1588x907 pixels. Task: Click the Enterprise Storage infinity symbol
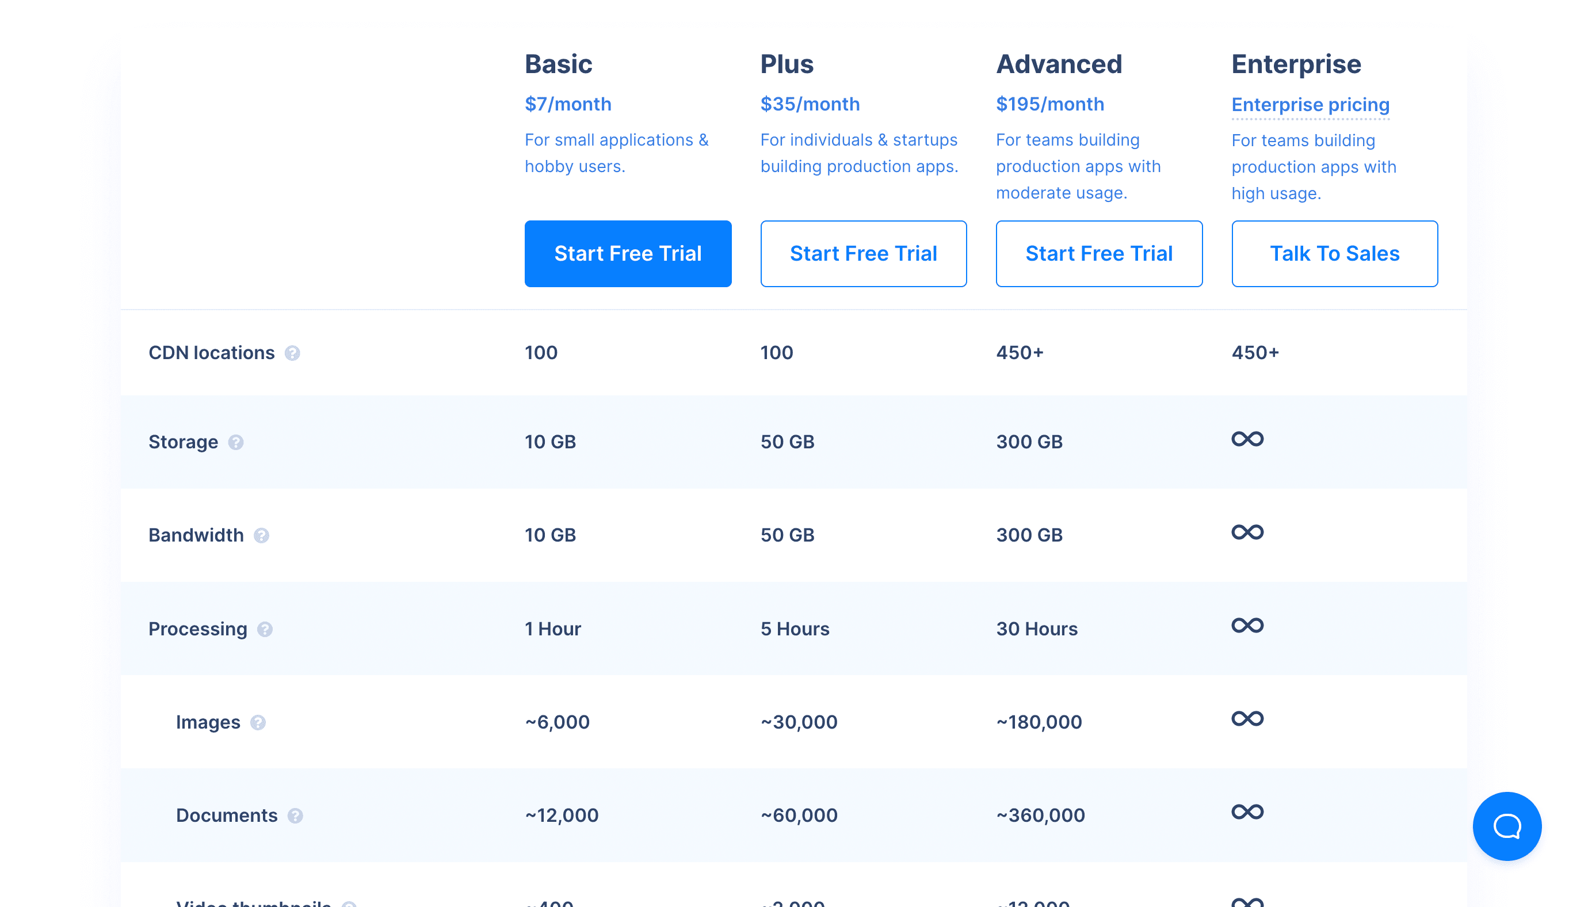(1247, 439)
